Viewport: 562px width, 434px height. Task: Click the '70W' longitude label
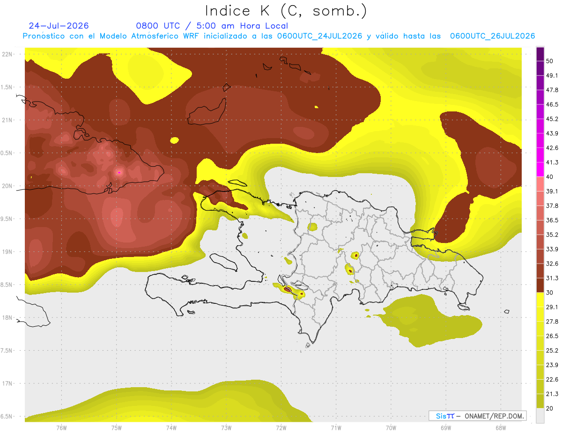click(x=391, y=428)
